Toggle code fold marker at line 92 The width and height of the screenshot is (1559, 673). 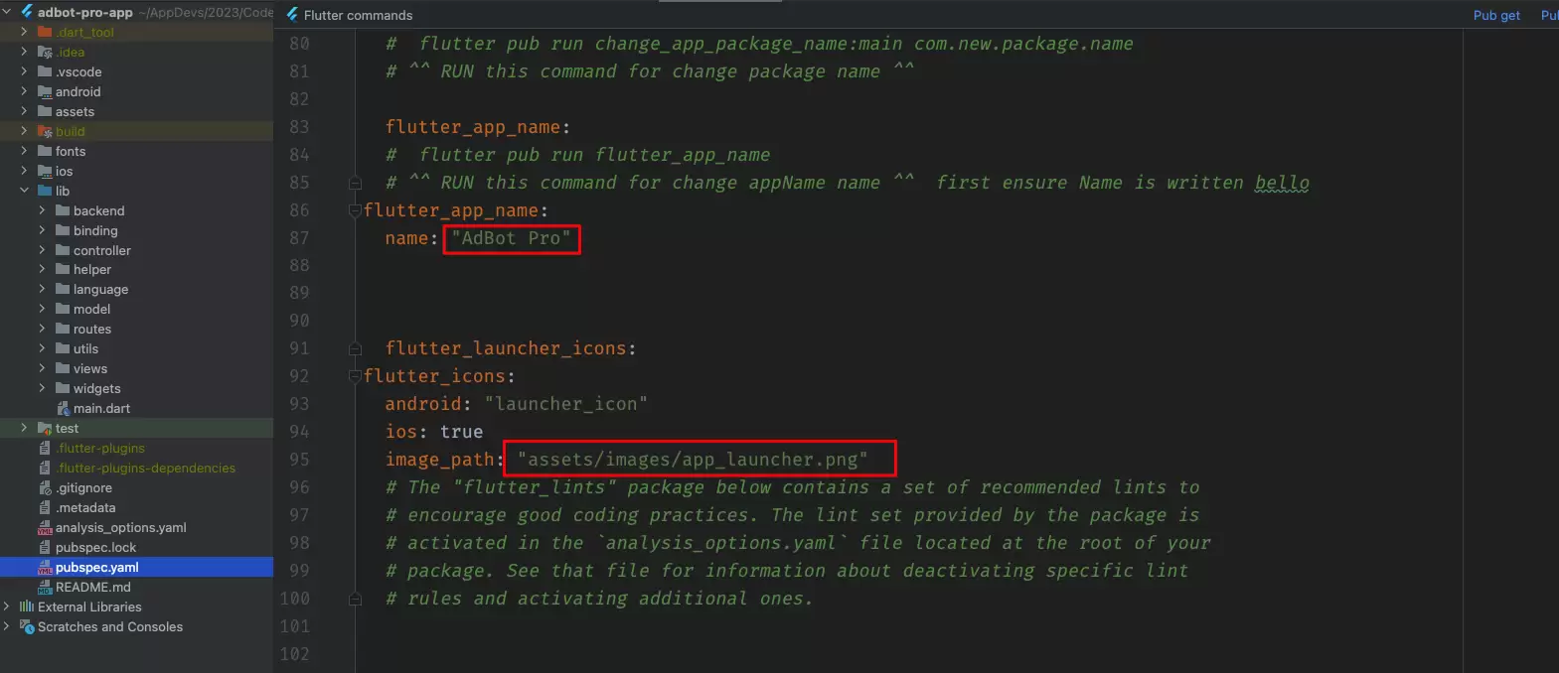point(355,376)
